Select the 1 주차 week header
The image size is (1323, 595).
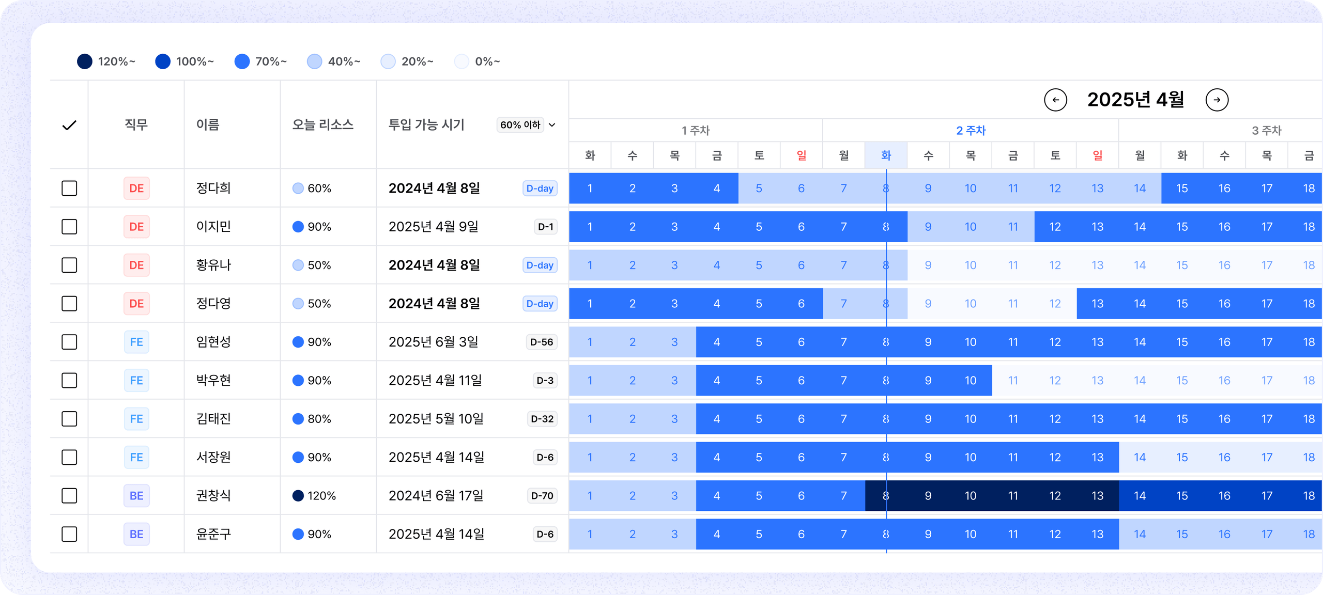tap(696, 131)
